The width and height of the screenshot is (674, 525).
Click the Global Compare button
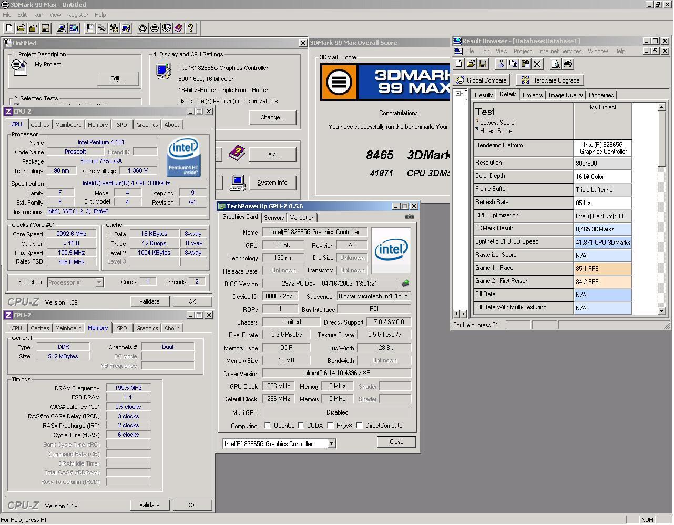482,80
